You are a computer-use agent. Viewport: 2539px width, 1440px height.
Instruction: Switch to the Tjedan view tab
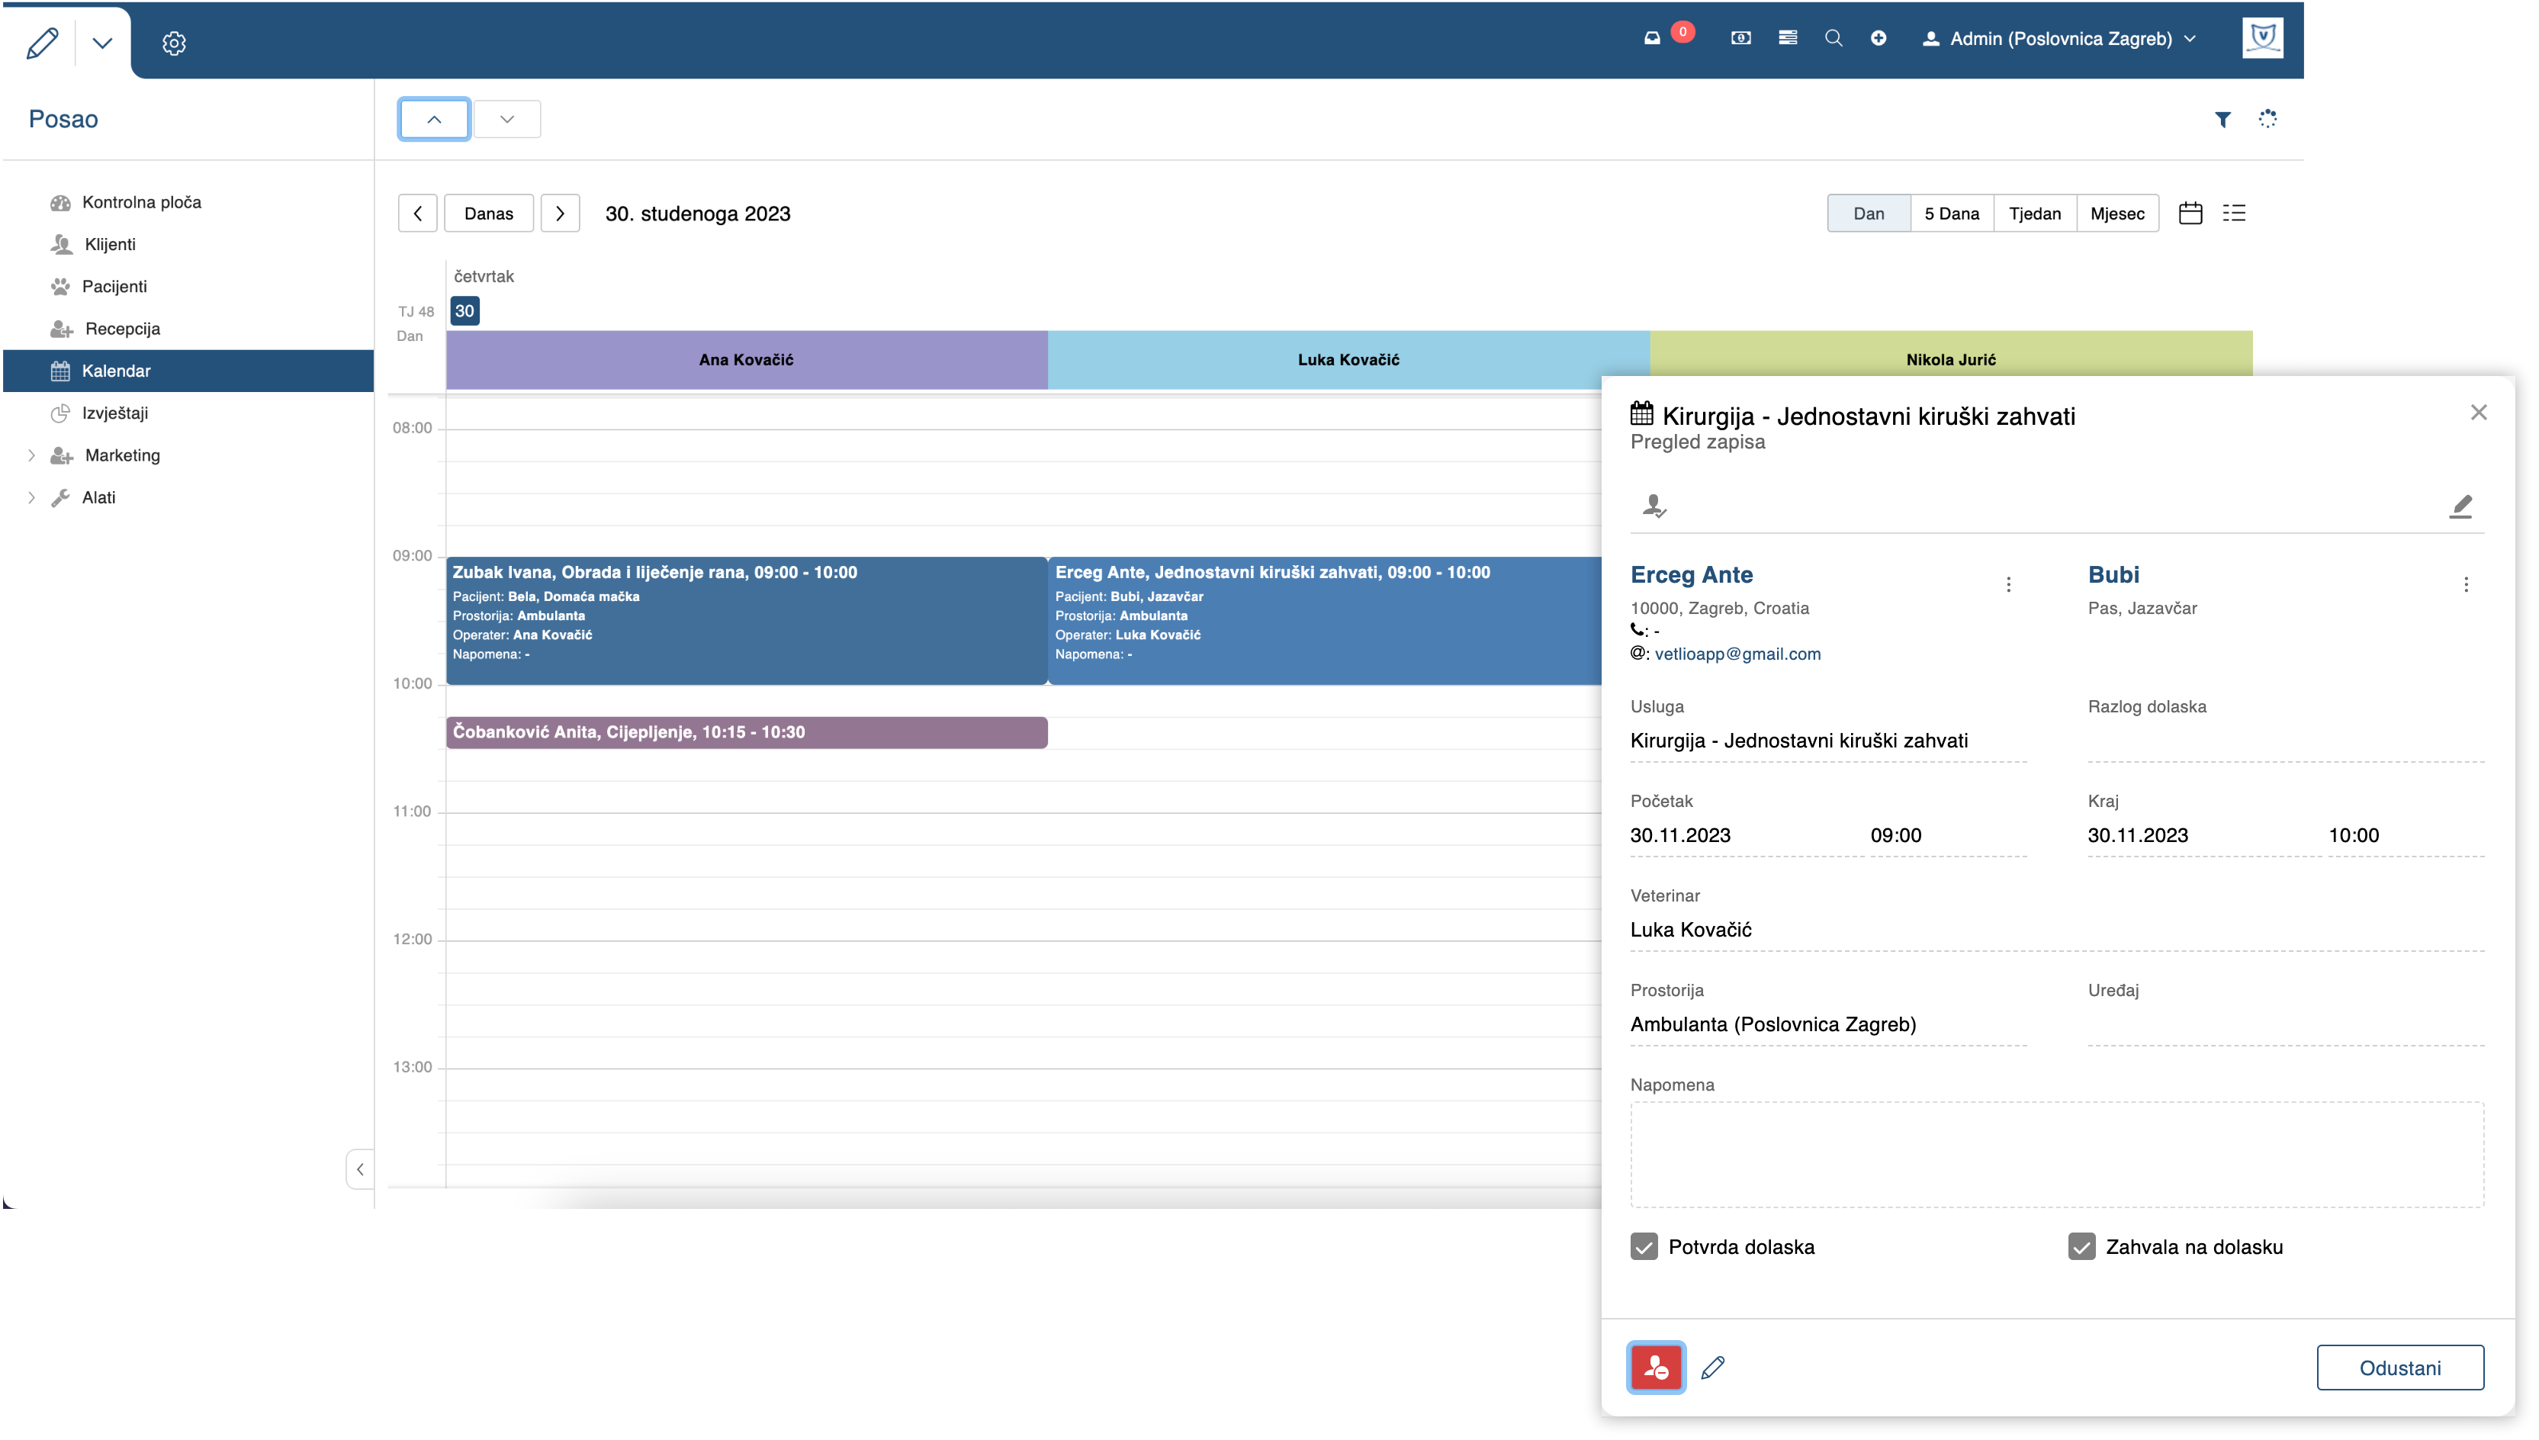pos(2035,214)
